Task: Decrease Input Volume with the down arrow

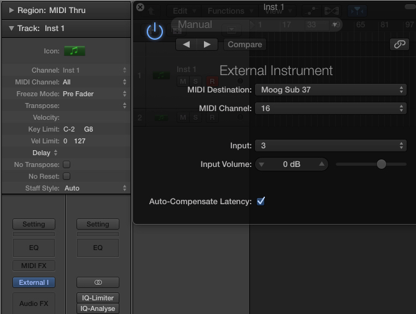Action: coord(261,164)
